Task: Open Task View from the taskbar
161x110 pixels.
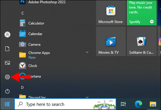Action: [x=123, y=104]
